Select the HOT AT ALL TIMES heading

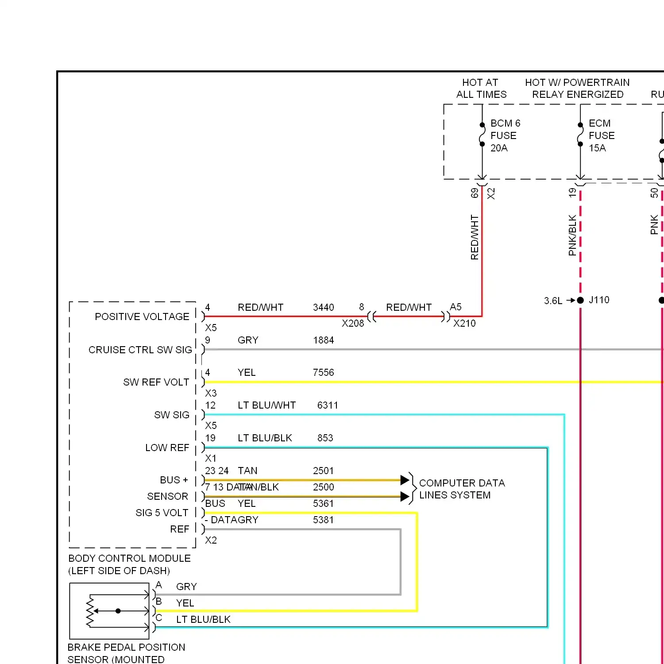481,89
